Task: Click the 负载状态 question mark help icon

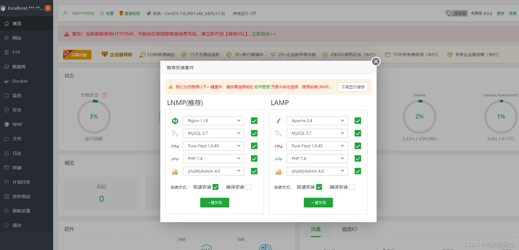Action: click(104, 95)
